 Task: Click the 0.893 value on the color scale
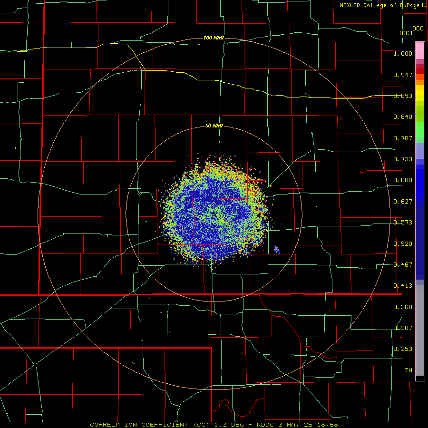click(x=403, y=96)
